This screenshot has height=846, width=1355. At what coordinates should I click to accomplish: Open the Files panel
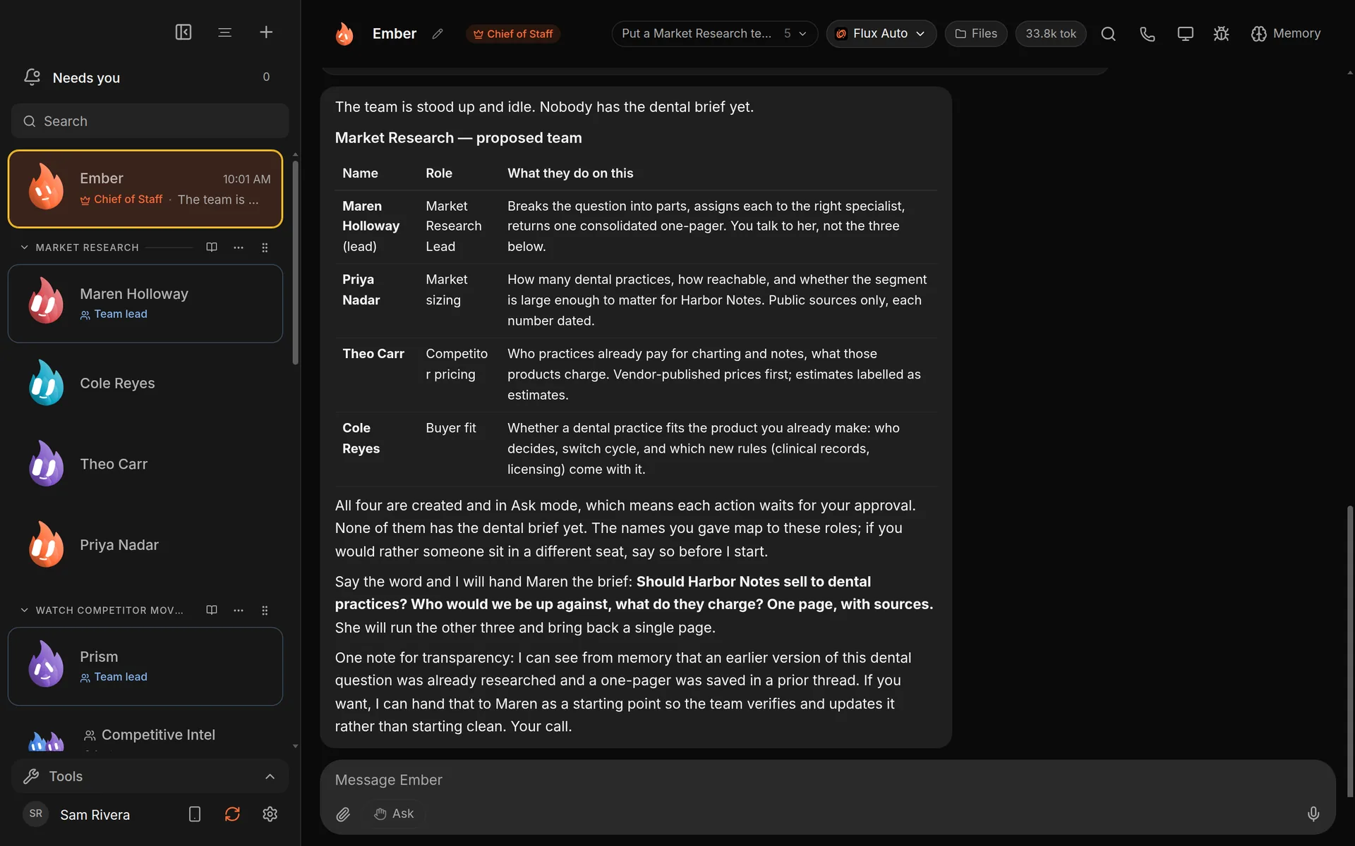[976, 34]
